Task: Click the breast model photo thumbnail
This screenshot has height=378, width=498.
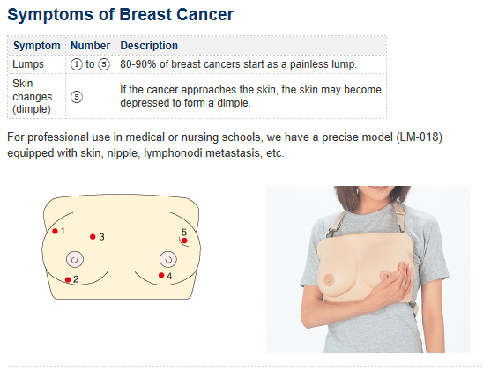Action: (x=368, y=270)
